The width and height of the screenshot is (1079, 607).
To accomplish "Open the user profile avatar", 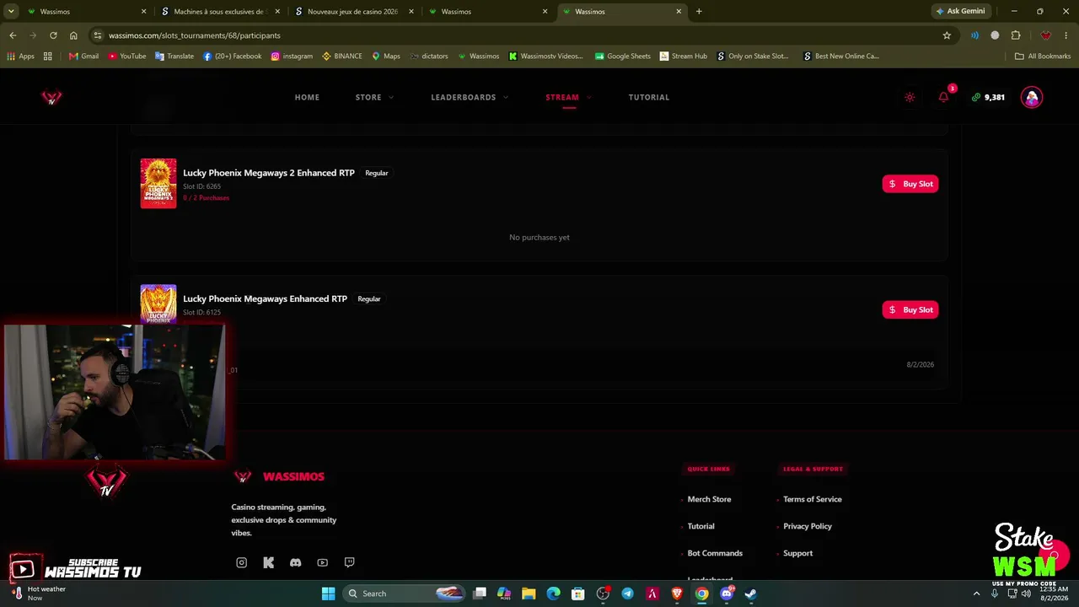I will (1032, 97).
